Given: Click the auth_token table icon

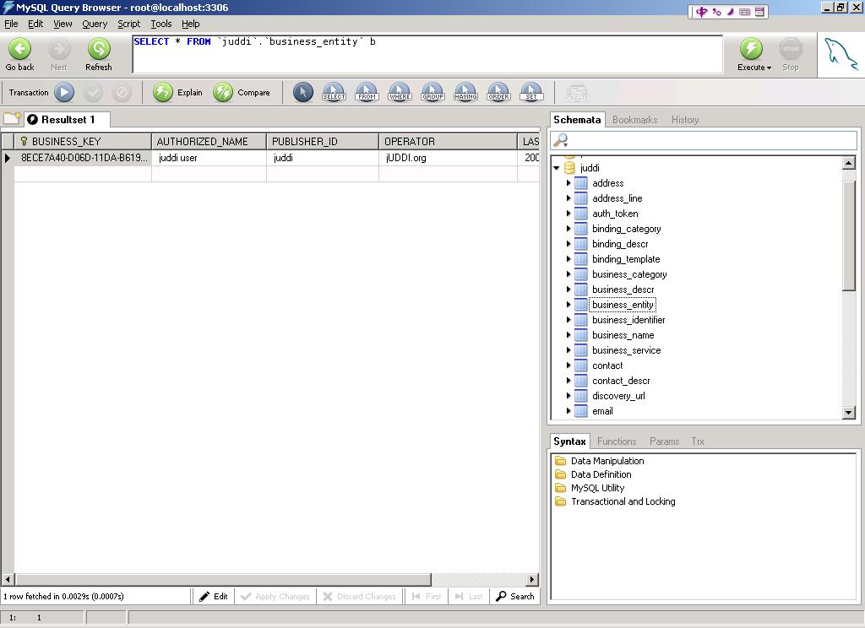Looking at the screenshot, I should (580, 214).
